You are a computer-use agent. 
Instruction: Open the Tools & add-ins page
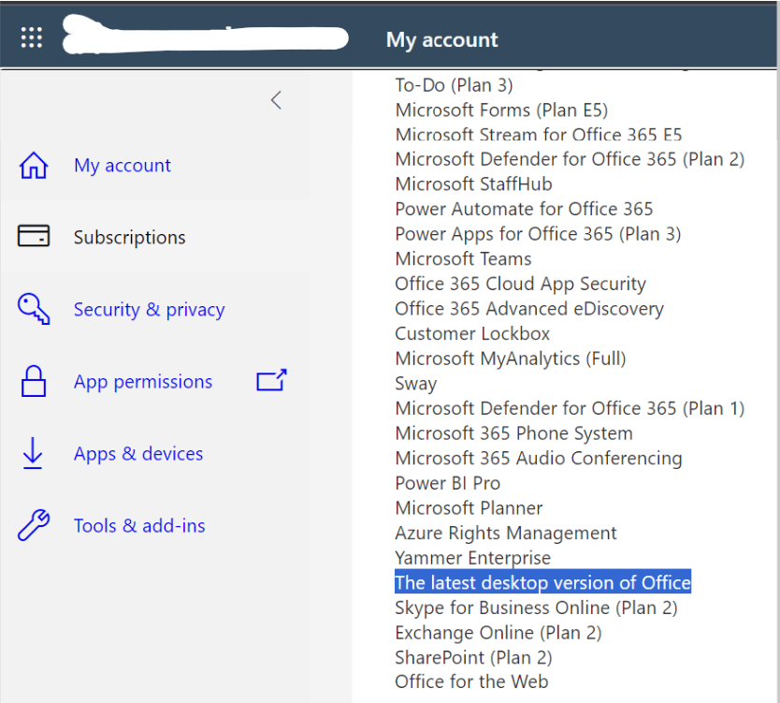pyautogui.click(x=139, y=526)
